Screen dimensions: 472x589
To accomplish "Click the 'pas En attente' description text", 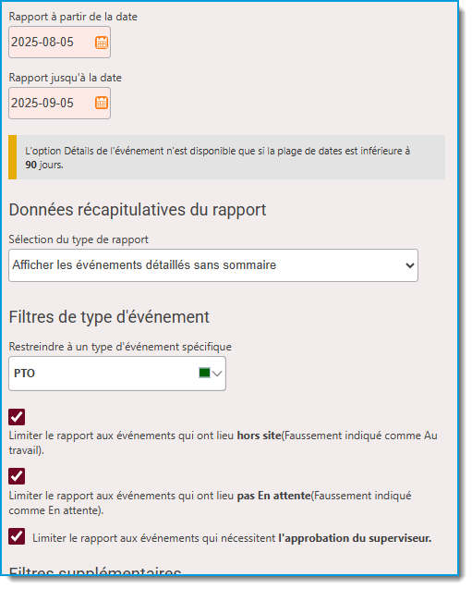I will 210,504.
